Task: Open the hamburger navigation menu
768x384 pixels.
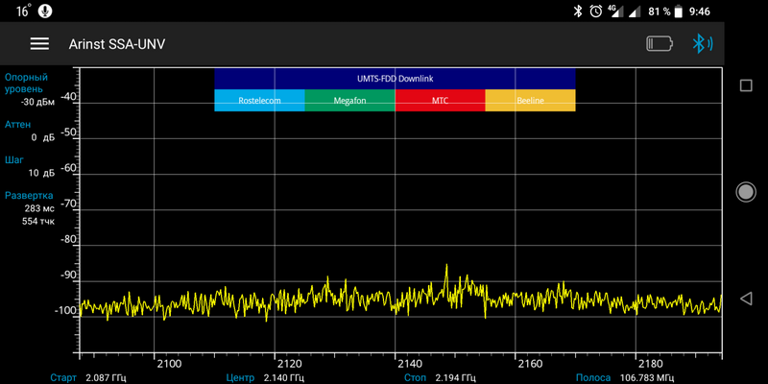Action: pyautogui.click(x=39, y=44)
